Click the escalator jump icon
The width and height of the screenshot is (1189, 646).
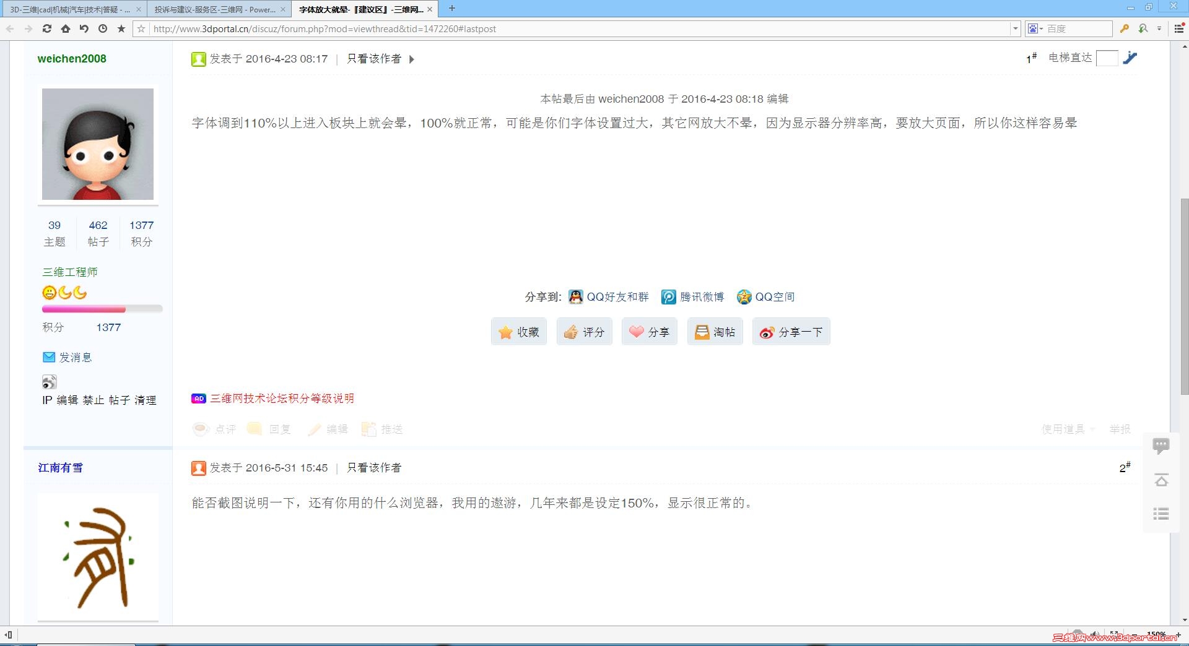coord(1130,58)
